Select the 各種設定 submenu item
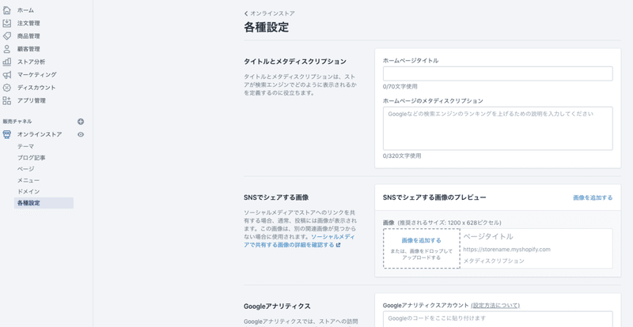633x327 pixels. [44, 203]
